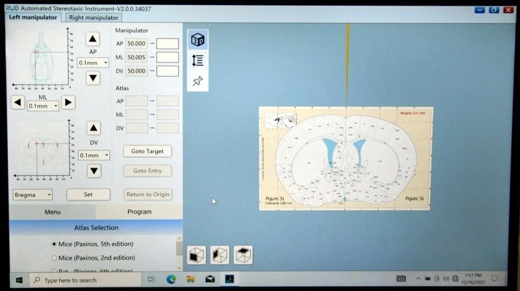Screen dimensions: 520x291
Task: Select the 3D view icon
Action: click(197, 39)
